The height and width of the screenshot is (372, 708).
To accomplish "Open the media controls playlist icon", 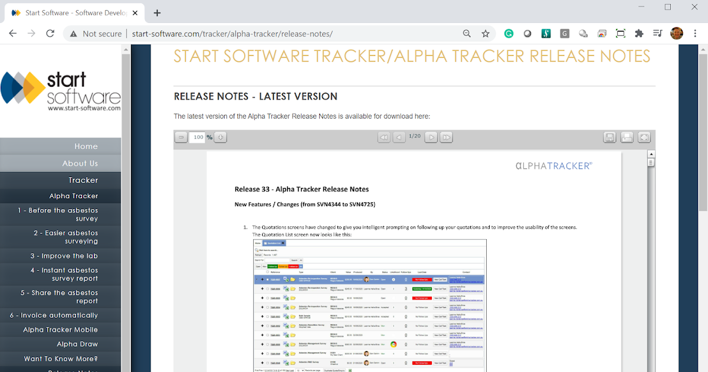I will [657, 33].
